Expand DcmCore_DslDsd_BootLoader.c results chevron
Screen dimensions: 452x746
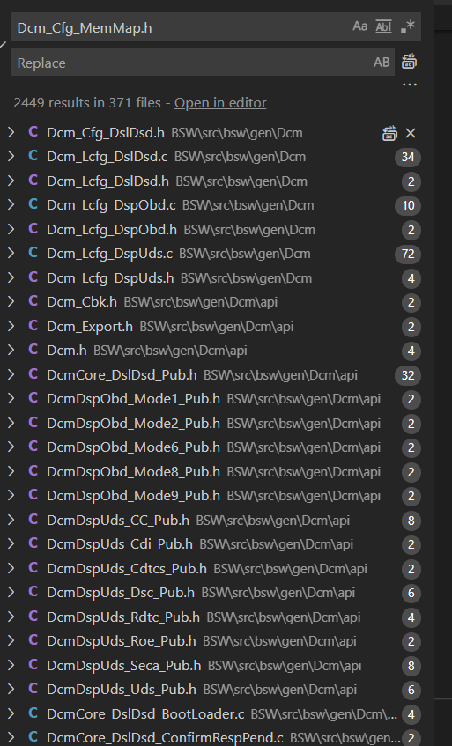(11, 713)
